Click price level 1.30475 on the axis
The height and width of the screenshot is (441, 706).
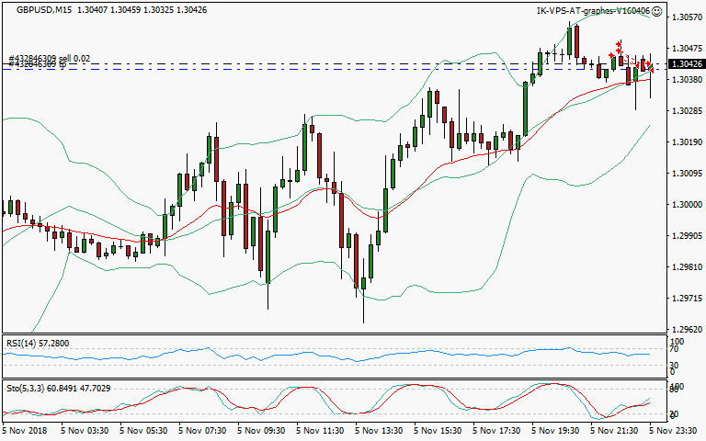tap(687, 48)
